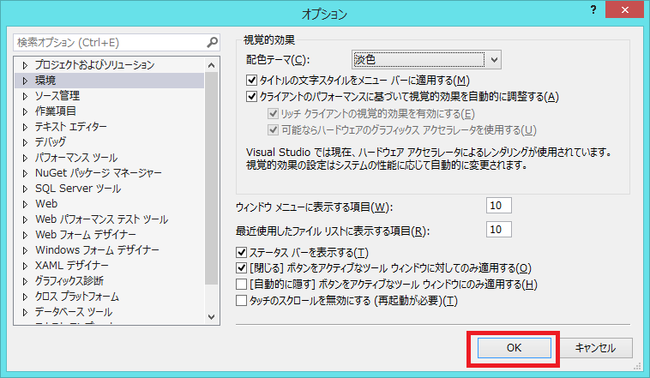Viewport: 650px width, 378px height.
Task: Toggle [閉じる] ボタン active tool window checkbox
Action: click(x=241, y=267)
